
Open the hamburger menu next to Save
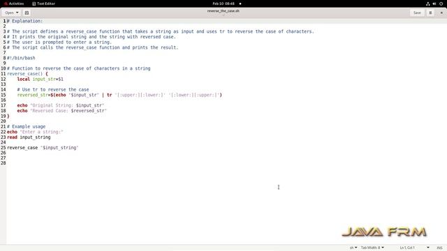[x=430, y=13]
